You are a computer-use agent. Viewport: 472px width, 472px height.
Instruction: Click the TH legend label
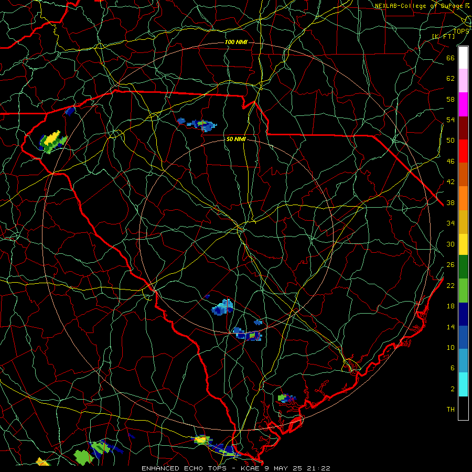click(450, 410)
